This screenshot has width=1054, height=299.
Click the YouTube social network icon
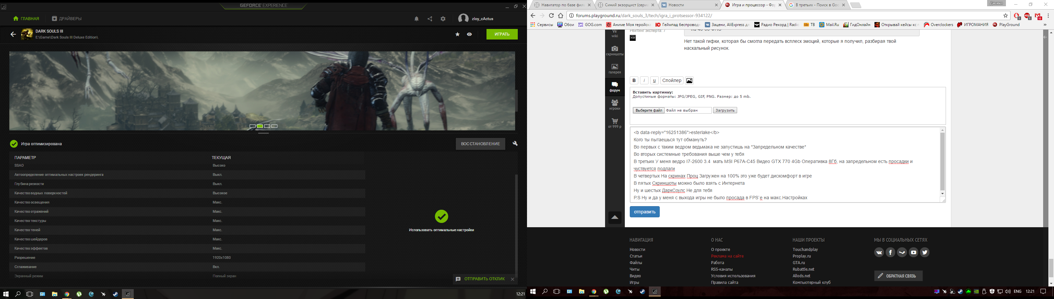tap(913, 252)
